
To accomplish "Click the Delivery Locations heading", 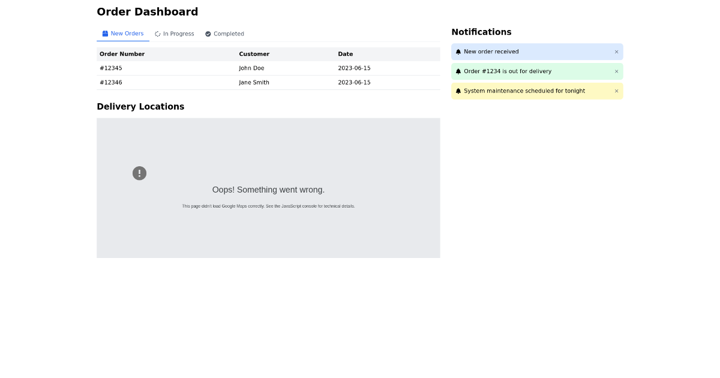I will [140, 106].
